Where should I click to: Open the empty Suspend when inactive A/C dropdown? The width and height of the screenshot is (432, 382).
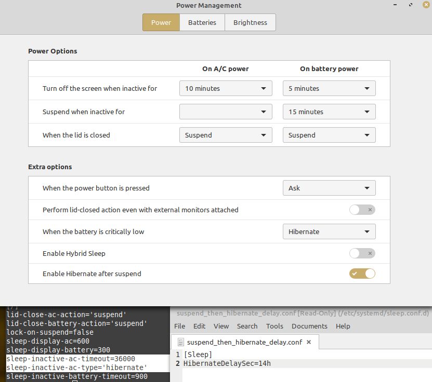[x=226, y=112]
